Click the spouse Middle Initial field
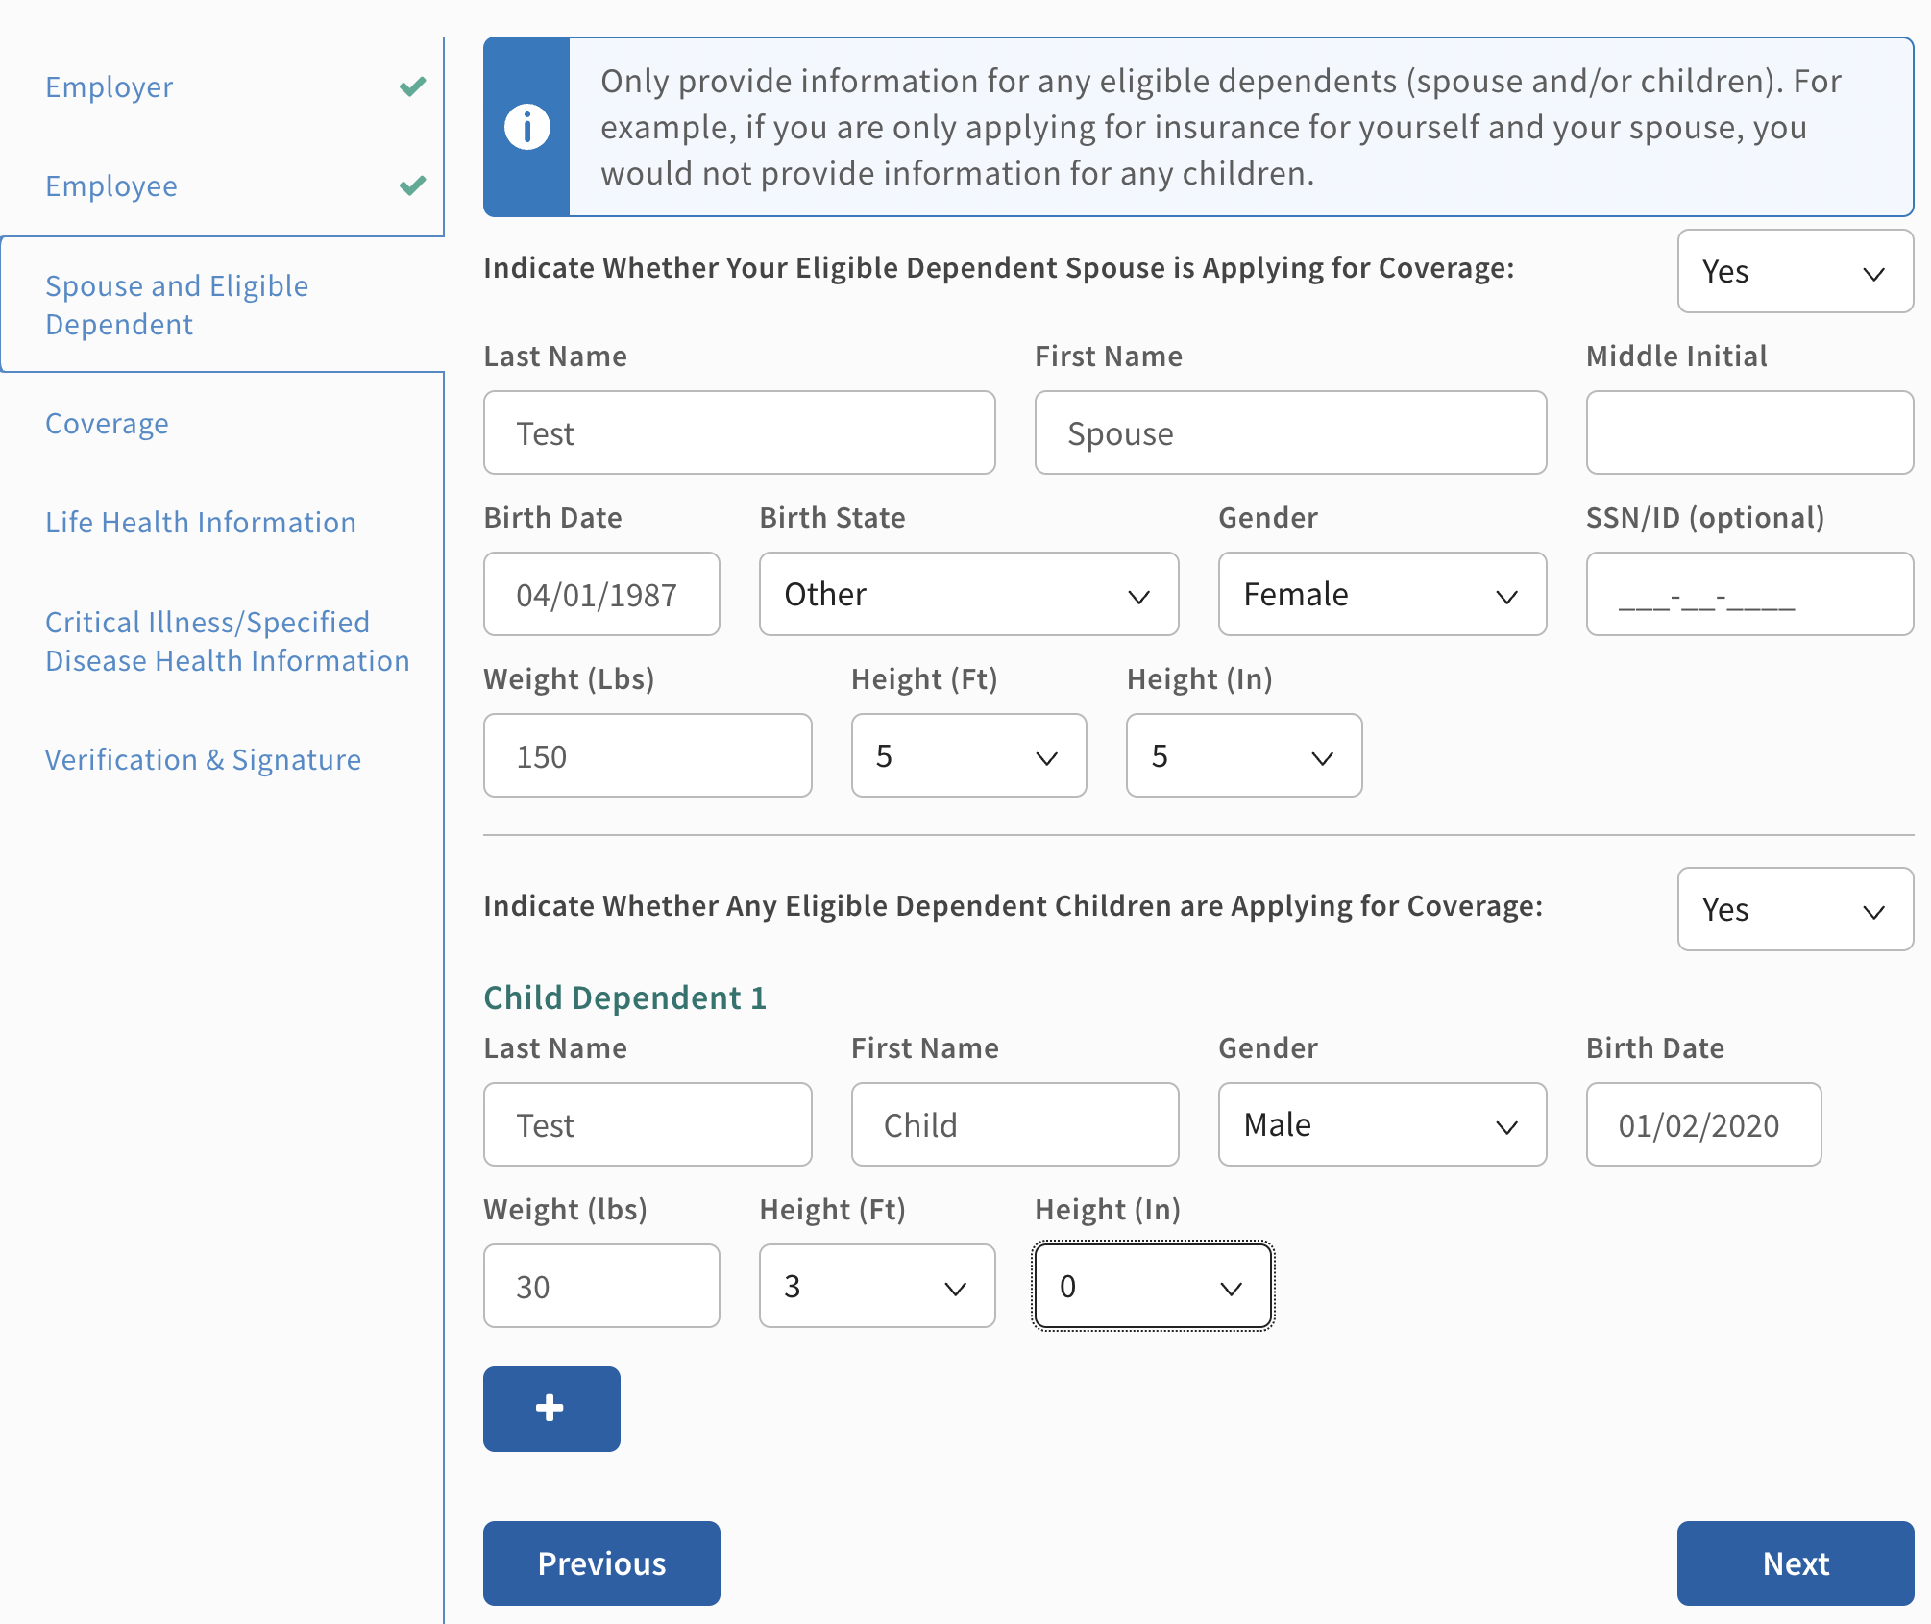 tap(1748, 432)
